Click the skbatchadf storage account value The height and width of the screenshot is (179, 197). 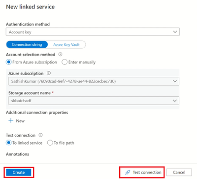tap(21, 101)
